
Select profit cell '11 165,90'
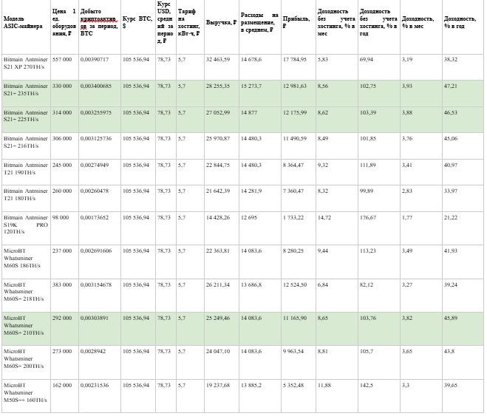298,329
